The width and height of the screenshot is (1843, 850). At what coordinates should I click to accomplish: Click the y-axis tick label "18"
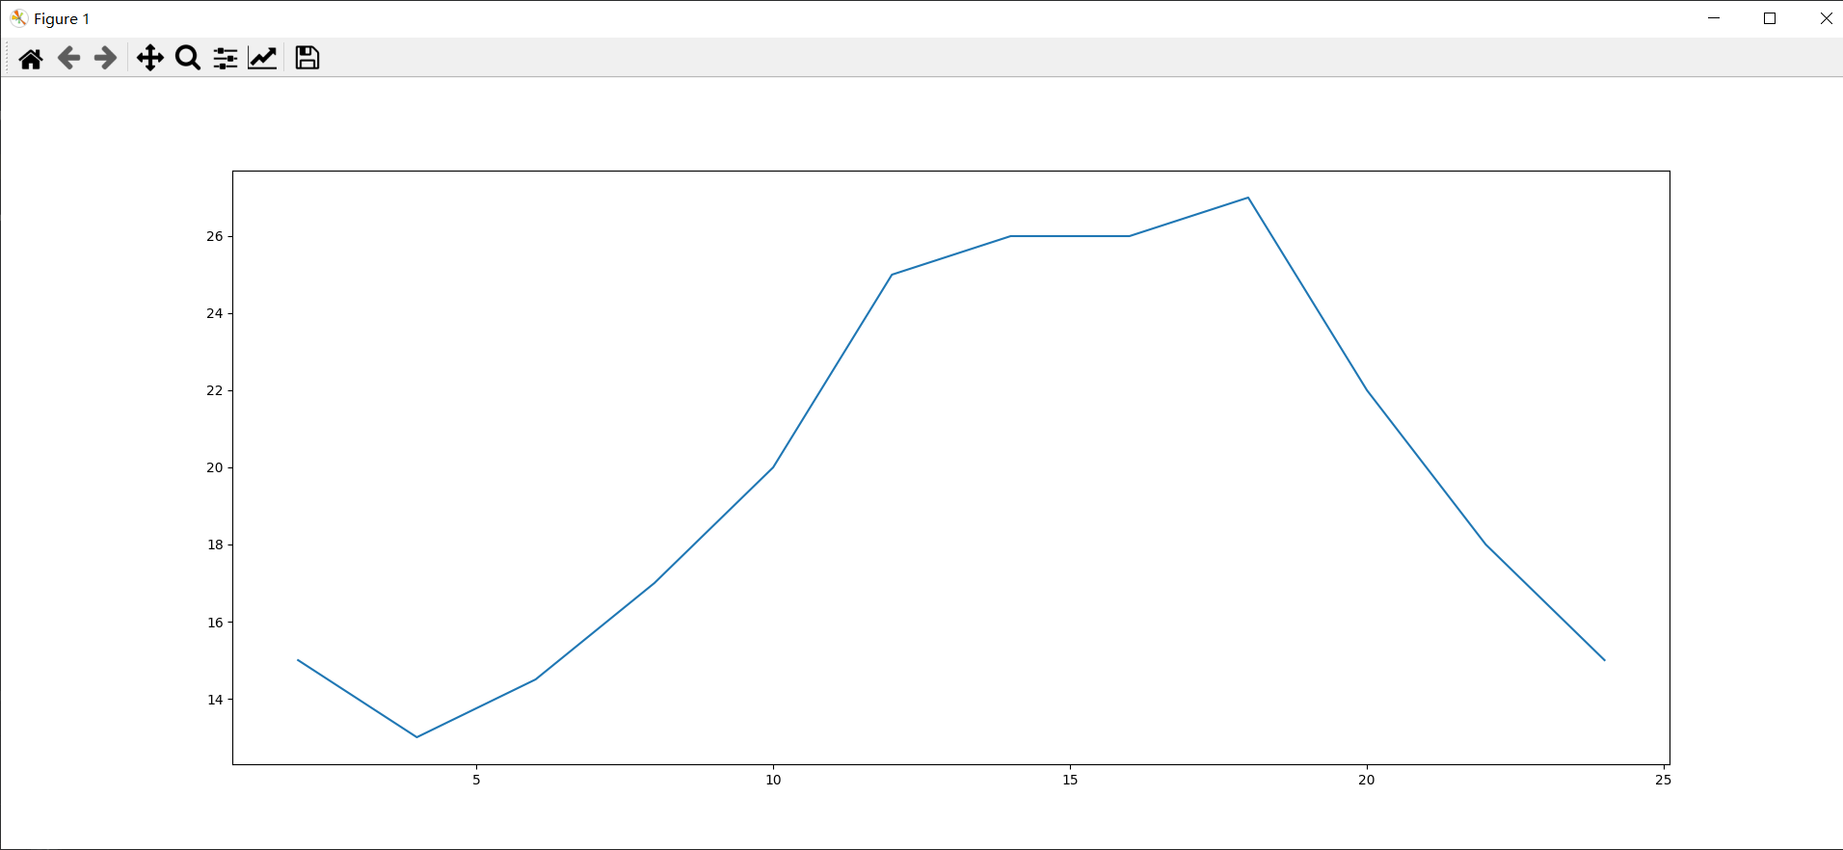click(x=214, y=545)
